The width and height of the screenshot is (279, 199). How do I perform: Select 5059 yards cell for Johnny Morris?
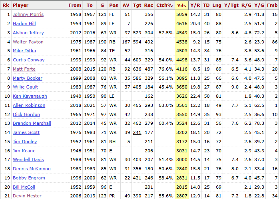tap(182, 14)
